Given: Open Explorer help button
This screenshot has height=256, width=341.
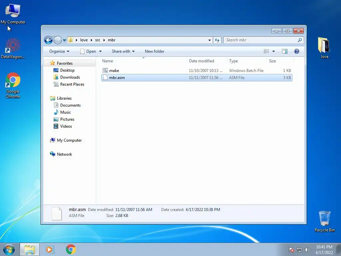Looking at the screenshot, I should tap(296, 51).
